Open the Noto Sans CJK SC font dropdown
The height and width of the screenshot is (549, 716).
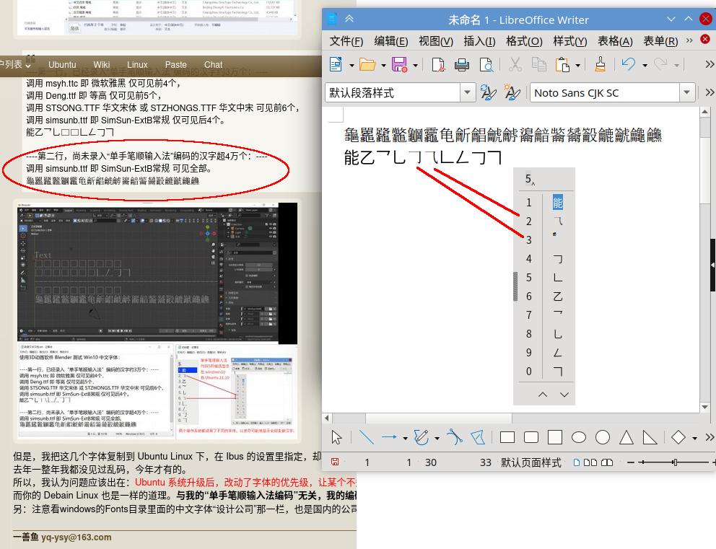click(687, 92)
